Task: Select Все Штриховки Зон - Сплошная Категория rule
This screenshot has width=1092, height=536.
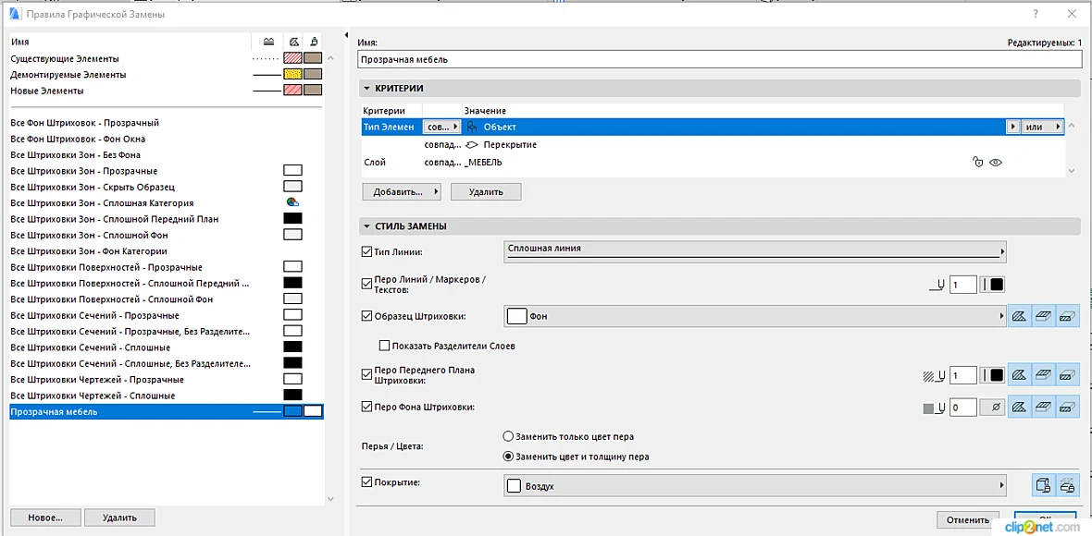Action: [x=102, y=203]
